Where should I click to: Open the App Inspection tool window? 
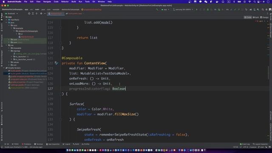pos(53,144)
